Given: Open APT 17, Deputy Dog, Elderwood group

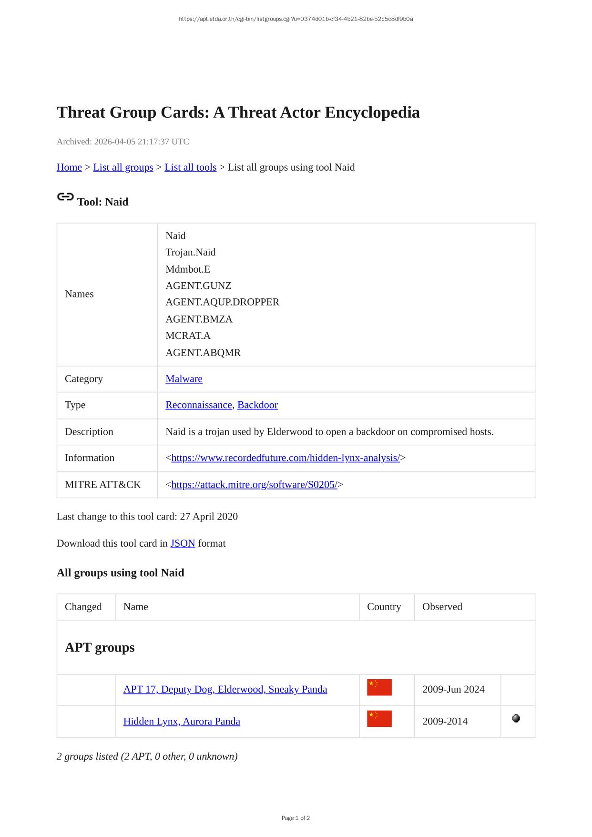Looking at the screenshot, I should pos(225,689).
